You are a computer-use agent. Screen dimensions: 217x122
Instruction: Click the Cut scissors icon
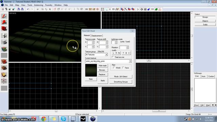(x=74, y=9)
